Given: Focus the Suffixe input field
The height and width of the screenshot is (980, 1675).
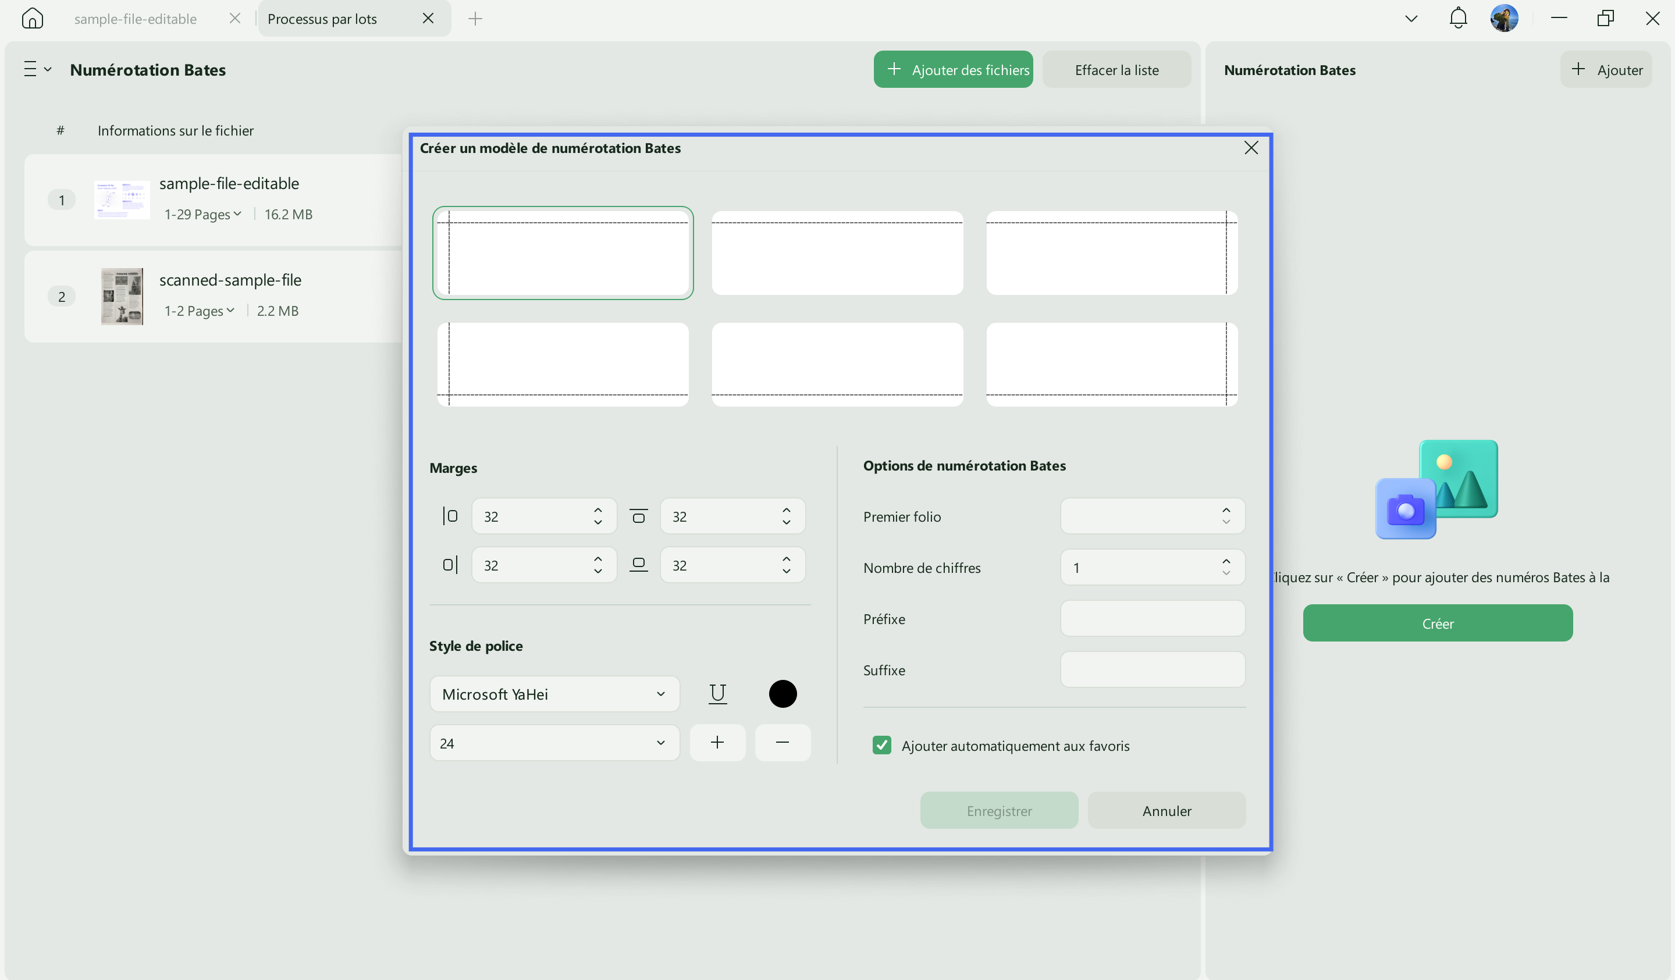Looking at the screenshot, I should coord(1153,669).
